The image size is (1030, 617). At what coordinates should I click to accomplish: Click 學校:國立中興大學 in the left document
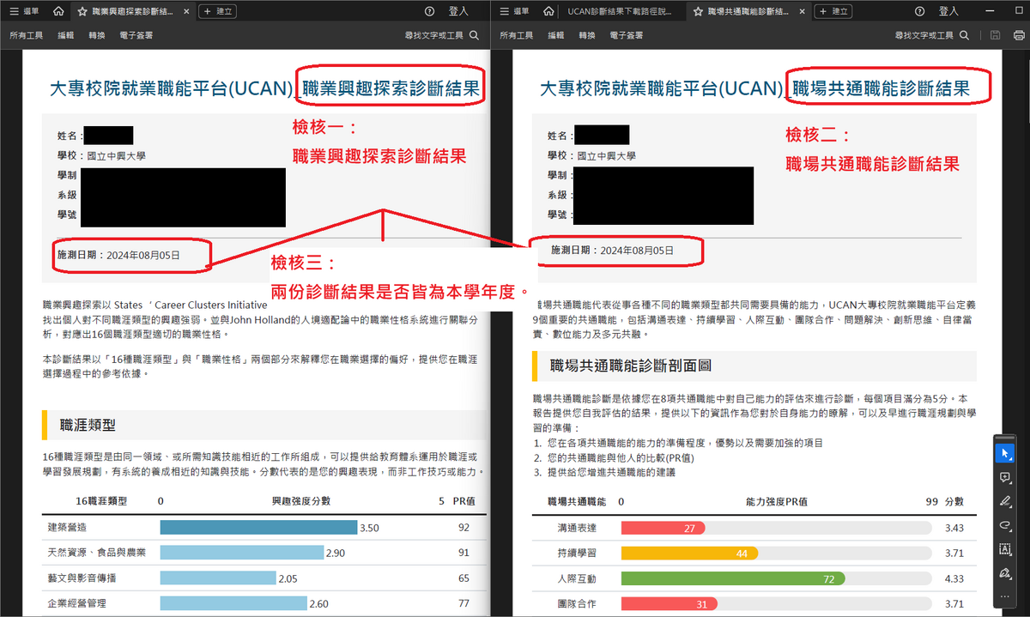(x=100, y=156)
